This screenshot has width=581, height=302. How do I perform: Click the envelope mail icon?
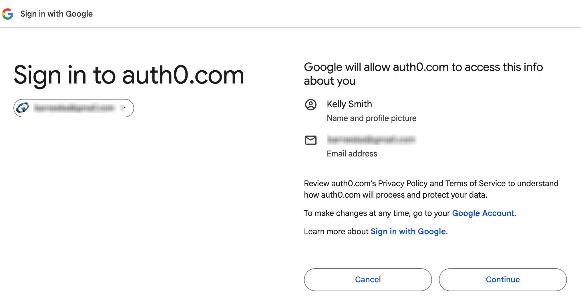(x=311, y=140)
